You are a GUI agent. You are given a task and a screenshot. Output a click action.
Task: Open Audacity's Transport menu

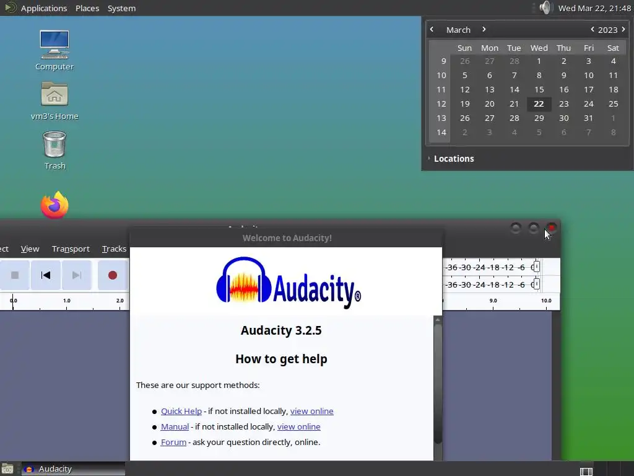coord(71,249)
